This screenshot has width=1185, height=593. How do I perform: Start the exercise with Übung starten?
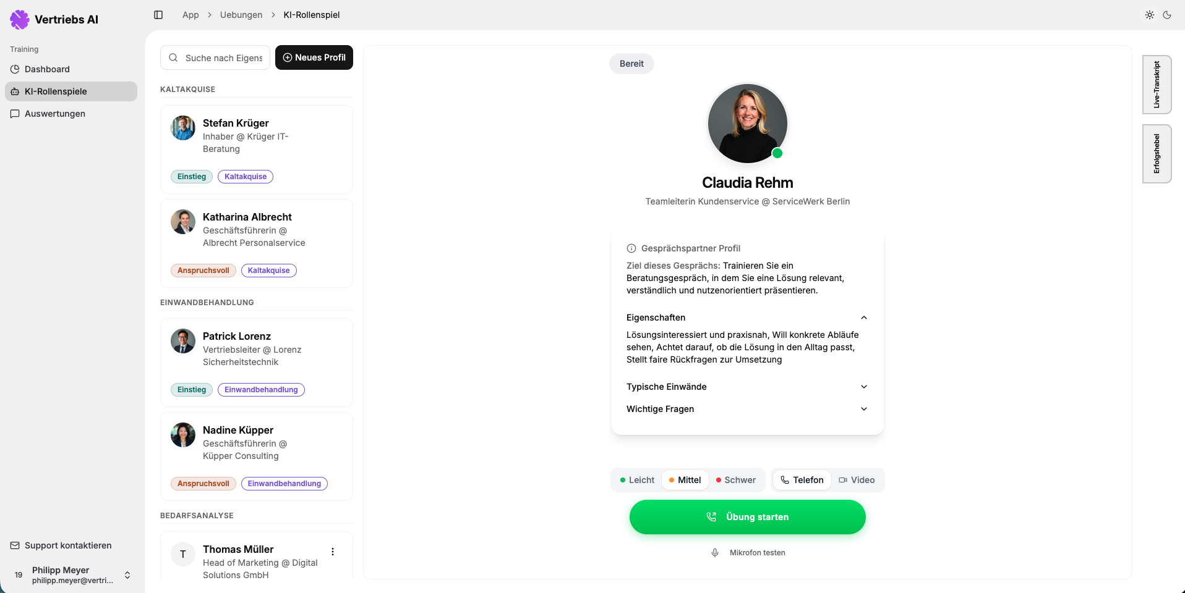point(747,517)
